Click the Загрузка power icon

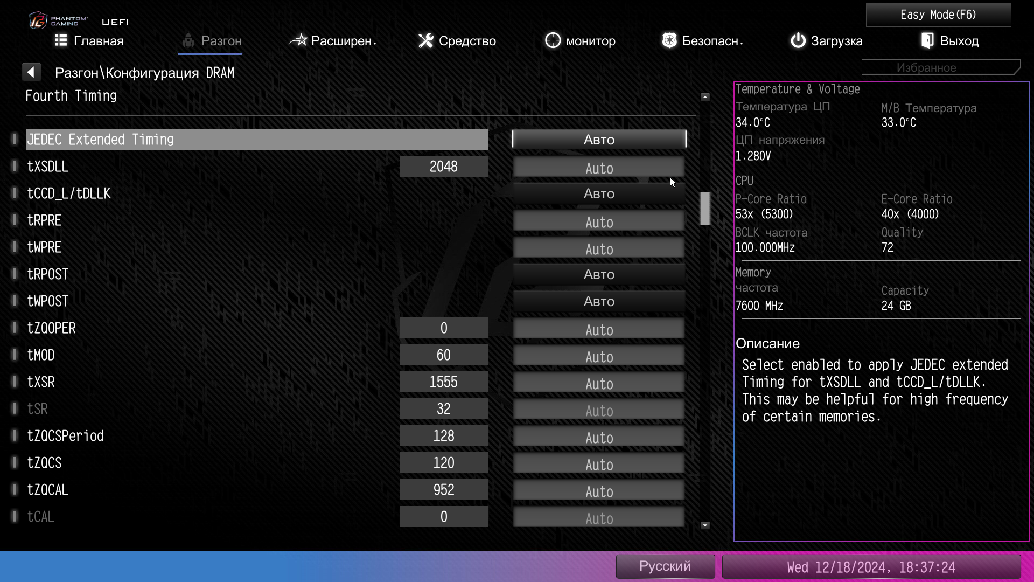[x=798, y=40]
